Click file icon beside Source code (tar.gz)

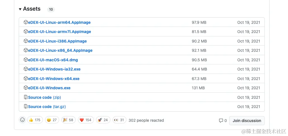point(26,107)
